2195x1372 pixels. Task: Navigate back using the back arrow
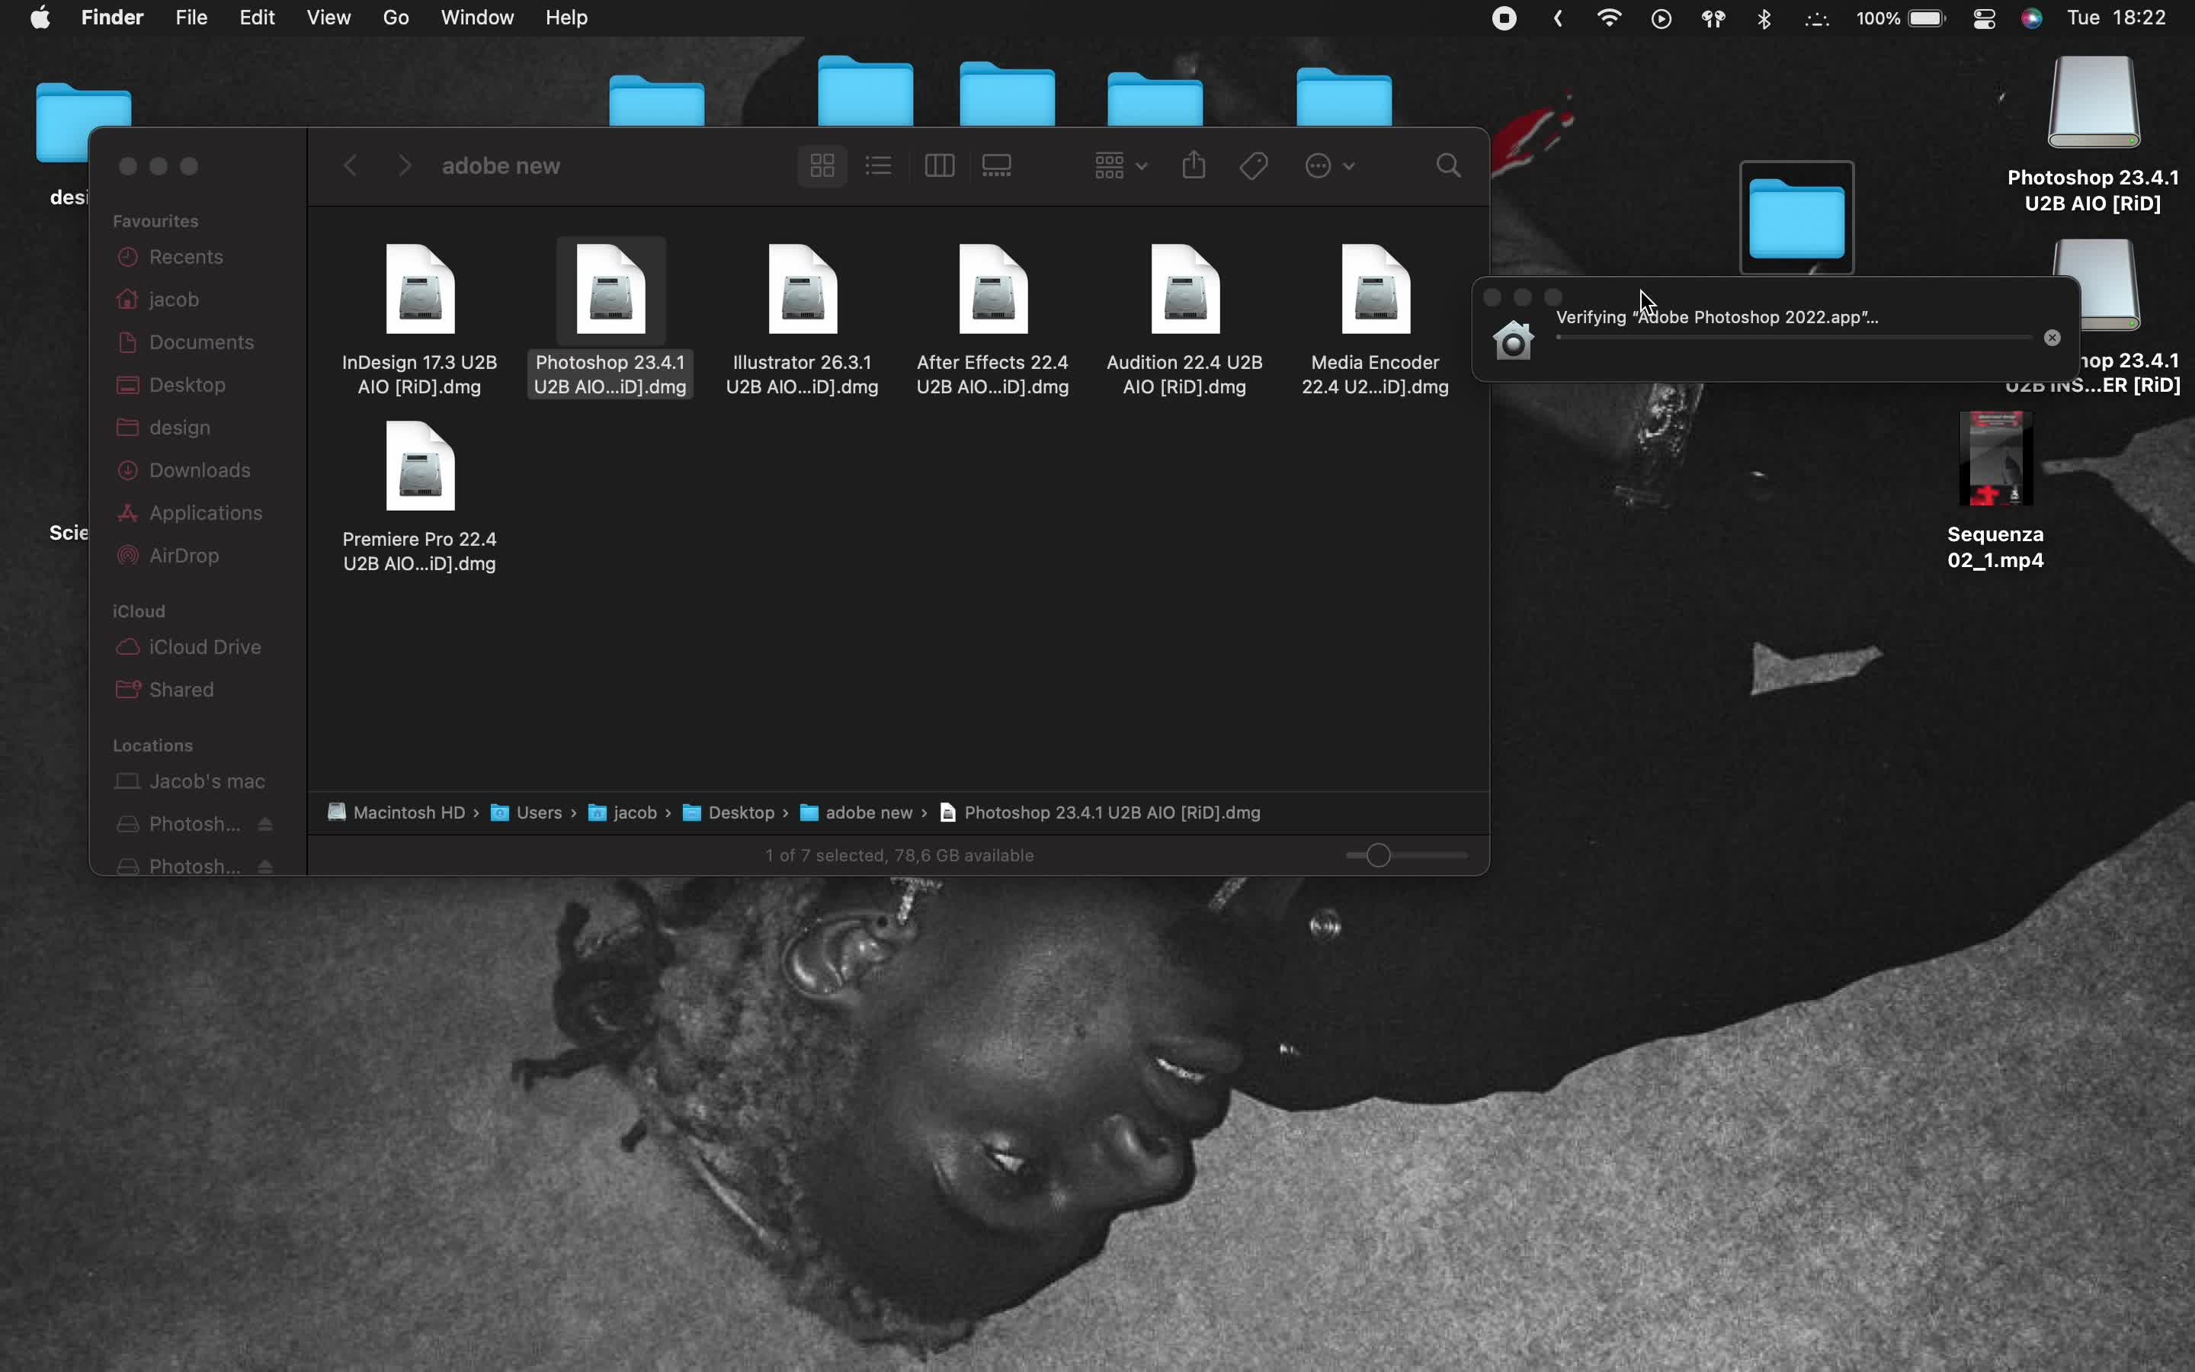click(350, 165)
